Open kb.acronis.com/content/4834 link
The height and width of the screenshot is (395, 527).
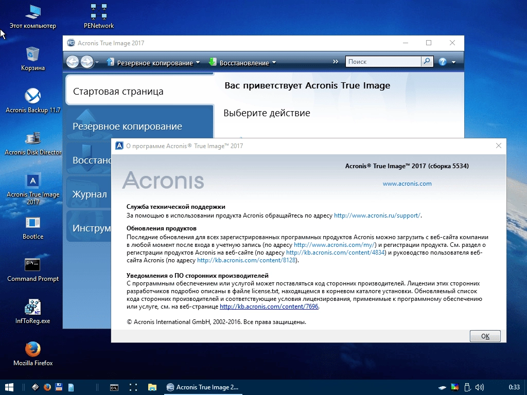(335, 253)
